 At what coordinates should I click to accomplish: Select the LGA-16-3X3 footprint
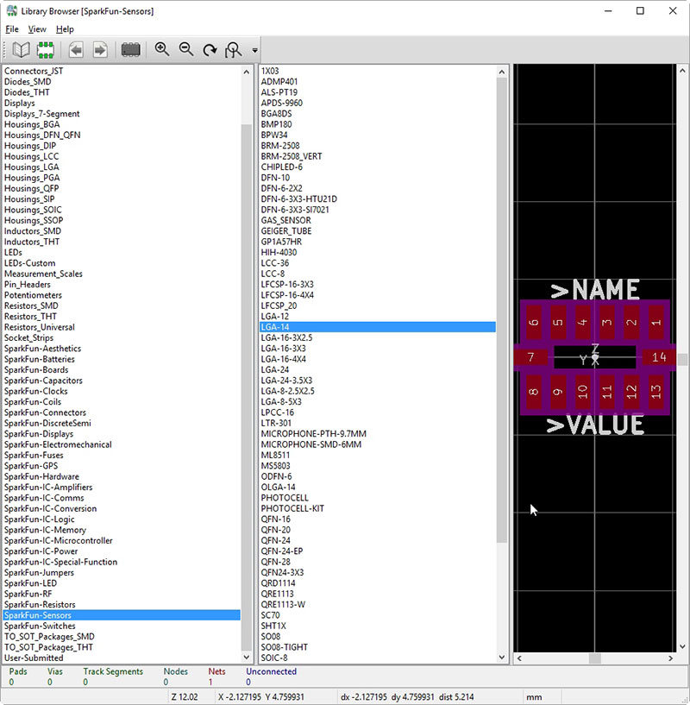click(x=283, y=349)
